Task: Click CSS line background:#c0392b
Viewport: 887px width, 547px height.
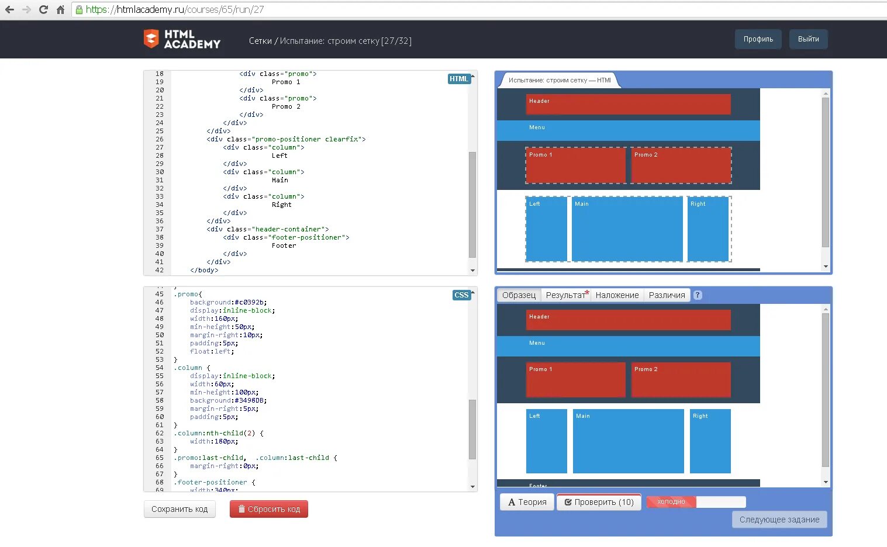Action: pos(228,302)
